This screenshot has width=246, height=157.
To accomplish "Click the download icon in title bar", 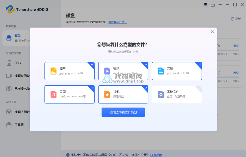I will 213,4.
